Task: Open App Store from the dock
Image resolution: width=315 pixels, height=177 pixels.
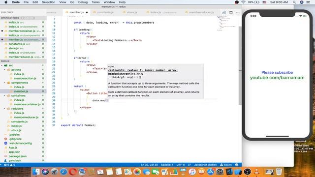Action: coord(211,172)
